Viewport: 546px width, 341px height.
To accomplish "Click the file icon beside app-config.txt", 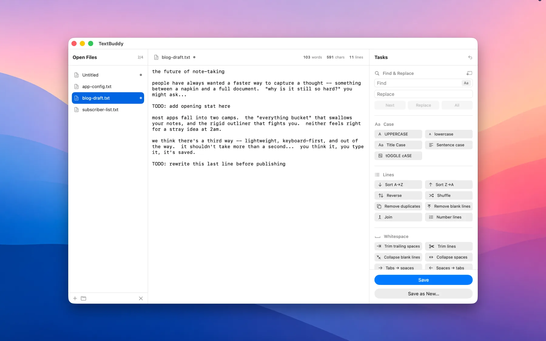I will [76, 86].
